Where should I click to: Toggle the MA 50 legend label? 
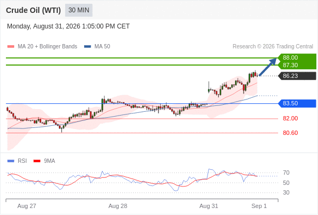[x=102, y=47]
